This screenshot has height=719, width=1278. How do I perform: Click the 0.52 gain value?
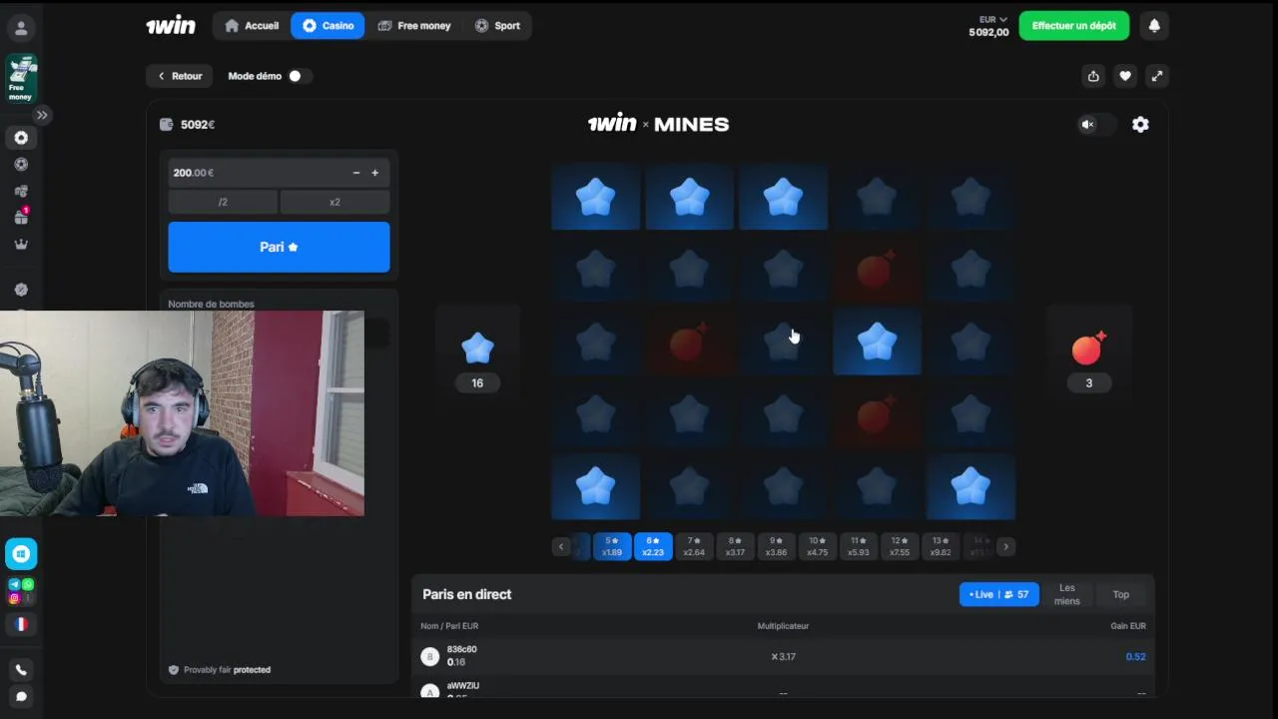1135,657
